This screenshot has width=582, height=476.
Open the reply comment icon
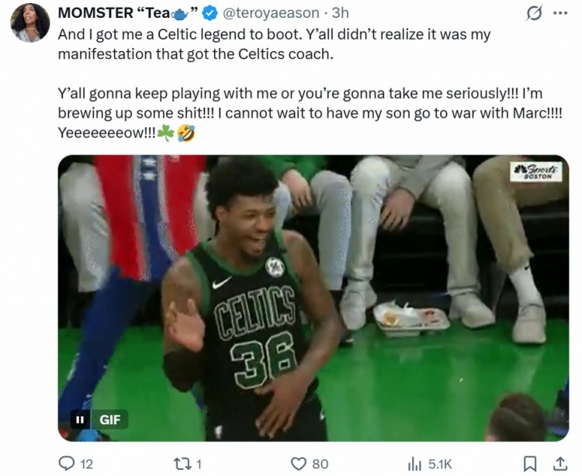pyautogui.click(x=67, y=464)
